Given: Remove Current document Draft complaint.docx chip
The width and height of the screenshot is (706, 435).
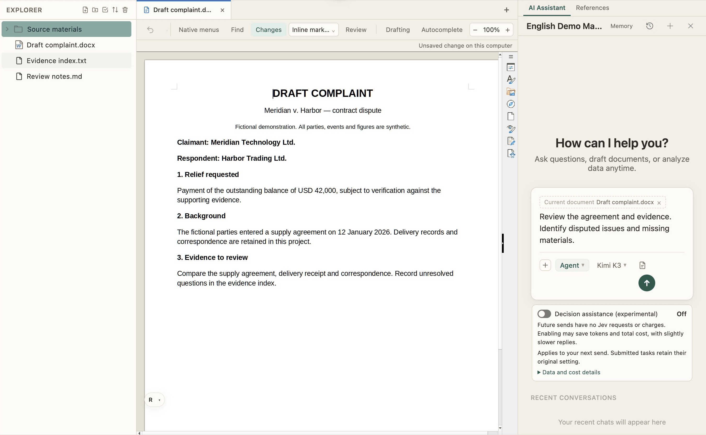Looking at the screenshot, I should (x=659, y=203).
